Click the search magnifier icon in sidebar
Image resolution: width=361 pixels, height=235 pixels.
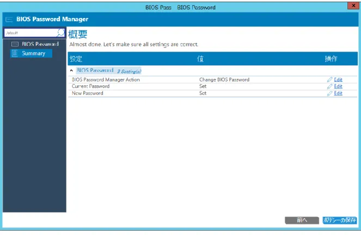(x=61, y=33)
